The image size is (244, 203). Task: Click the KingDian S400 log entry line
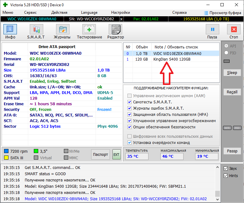[x=105, y=186]
